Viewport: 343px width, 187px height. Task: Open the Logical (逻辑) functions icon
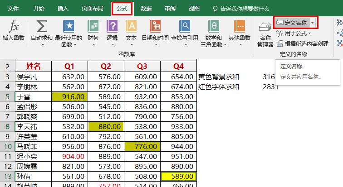[x=112, y=26]
